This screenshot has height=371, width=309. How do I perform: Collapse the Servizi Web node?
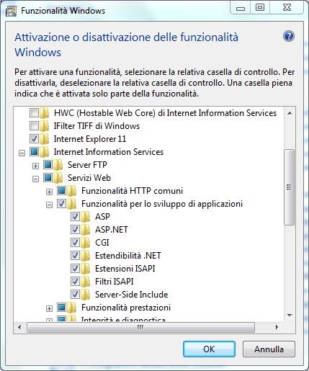pos(35,179)
